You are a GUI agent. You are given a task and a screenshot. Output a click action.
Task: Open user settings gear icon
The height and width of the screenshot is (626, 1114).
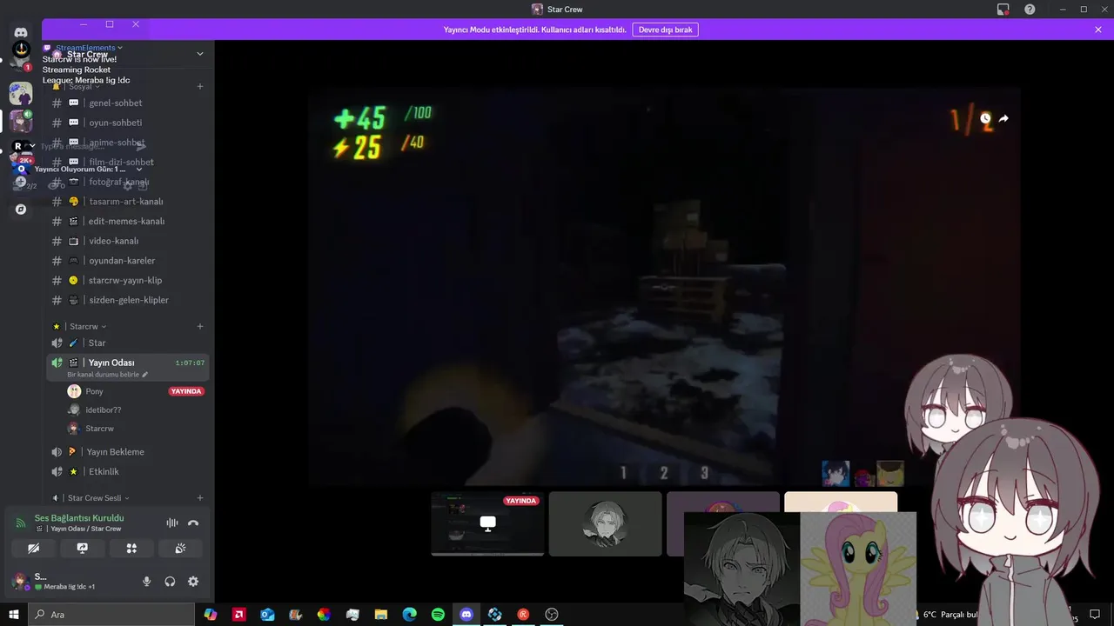pyautogui.click(x=193, y=582)
